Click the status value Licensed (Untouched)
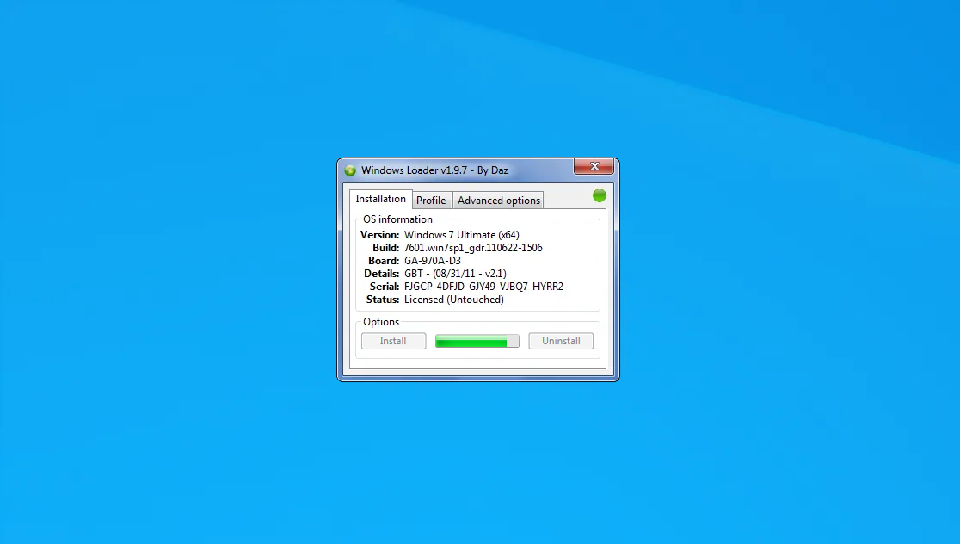The image size is (960, 544). [454, 300]
